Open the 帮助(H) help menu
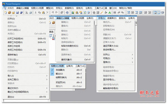 (126, 8)
